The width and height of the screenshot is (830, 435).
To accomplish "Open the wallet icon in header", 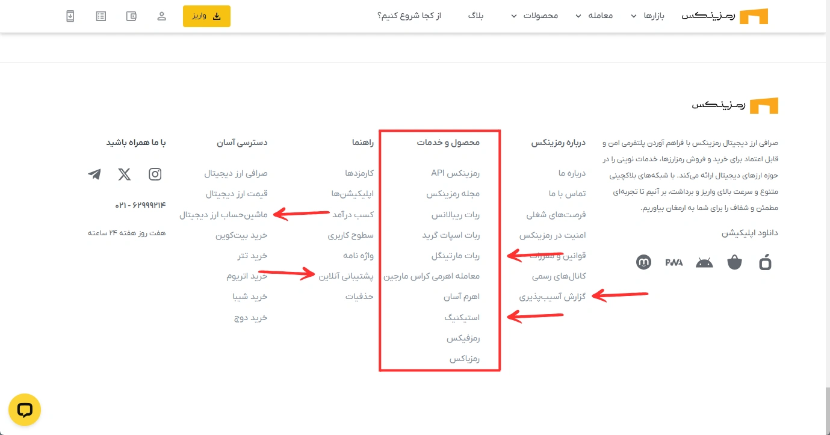I will point(131,16).
